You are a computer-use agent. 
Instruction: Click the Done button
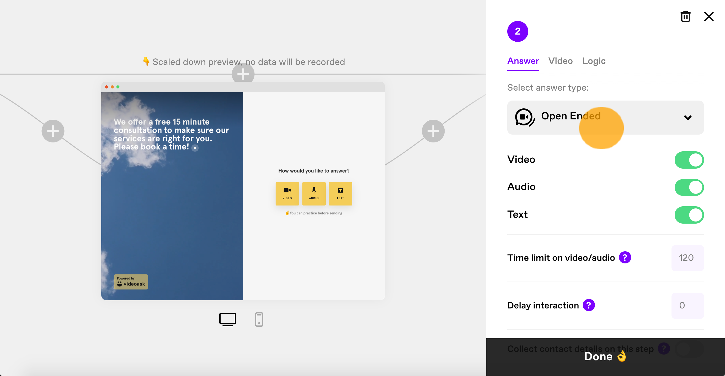pyautogui.click(x=605, y=357)
